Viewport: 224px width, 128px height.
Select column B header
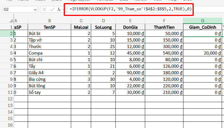tap(49, 21)
